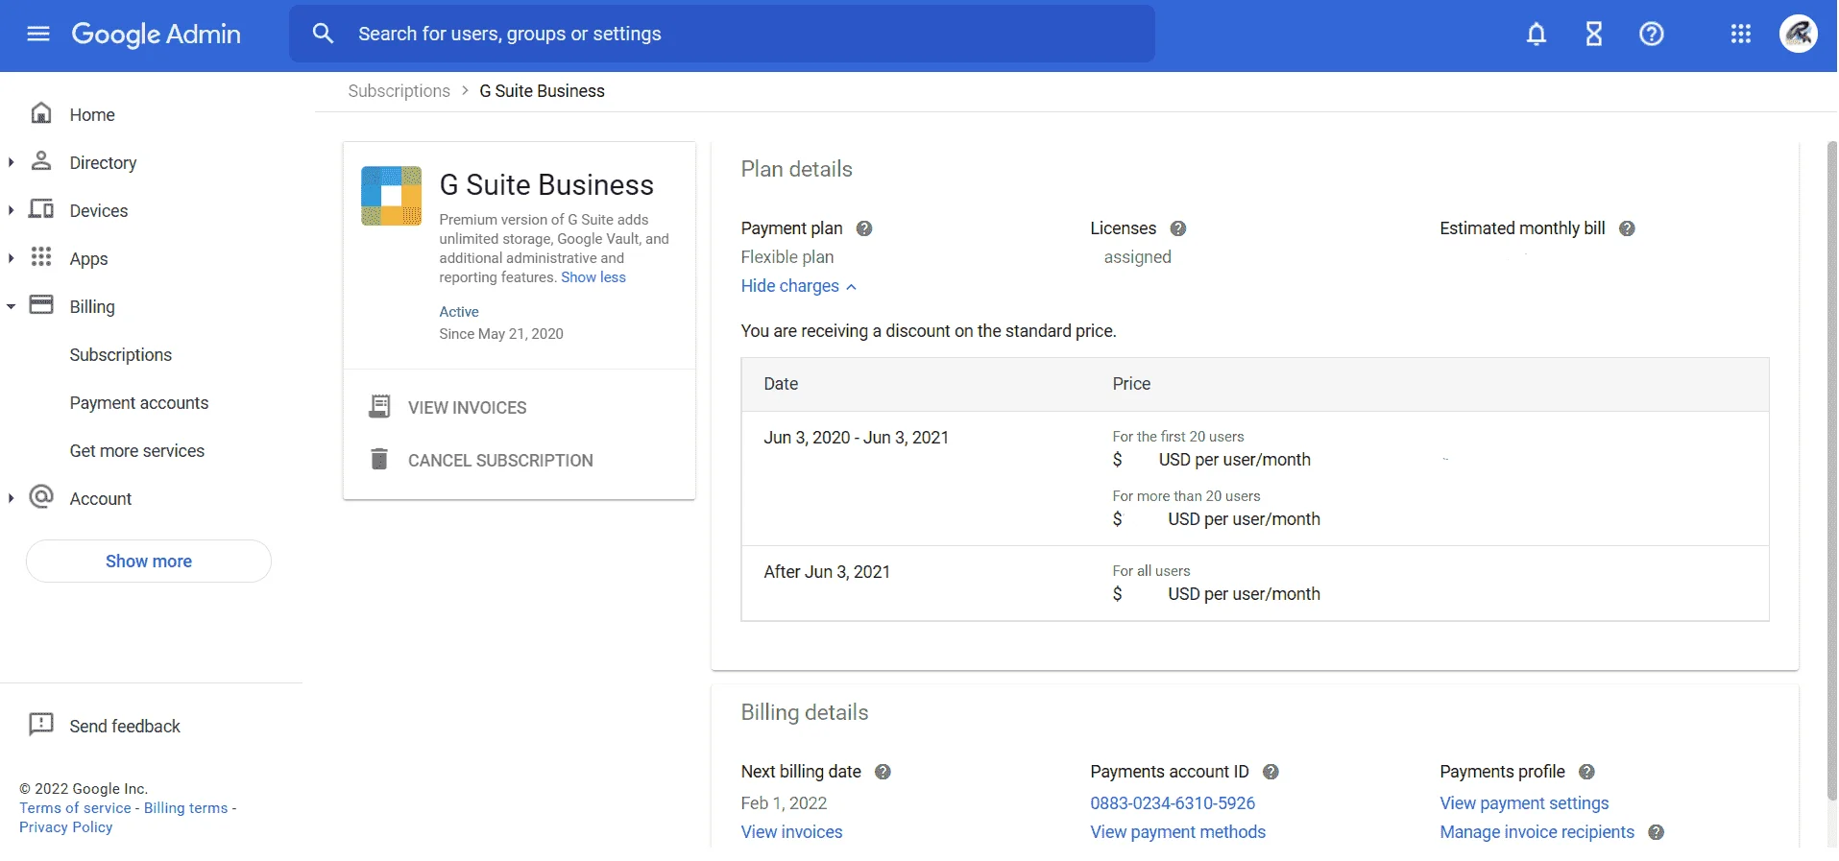The height and width of the screenshot is (861, 1839).
Task: Focus the search users or settings field
Action: 722,35
